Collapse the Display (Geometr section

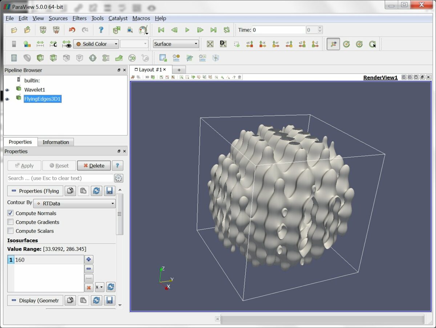[35, 300]
